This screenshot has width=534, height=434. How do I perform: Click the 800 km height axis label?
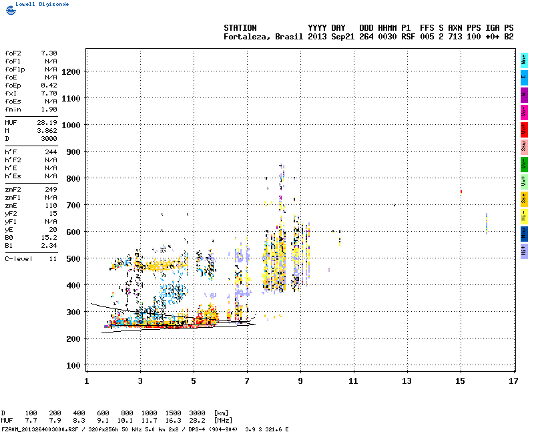(x=73, y=179)
